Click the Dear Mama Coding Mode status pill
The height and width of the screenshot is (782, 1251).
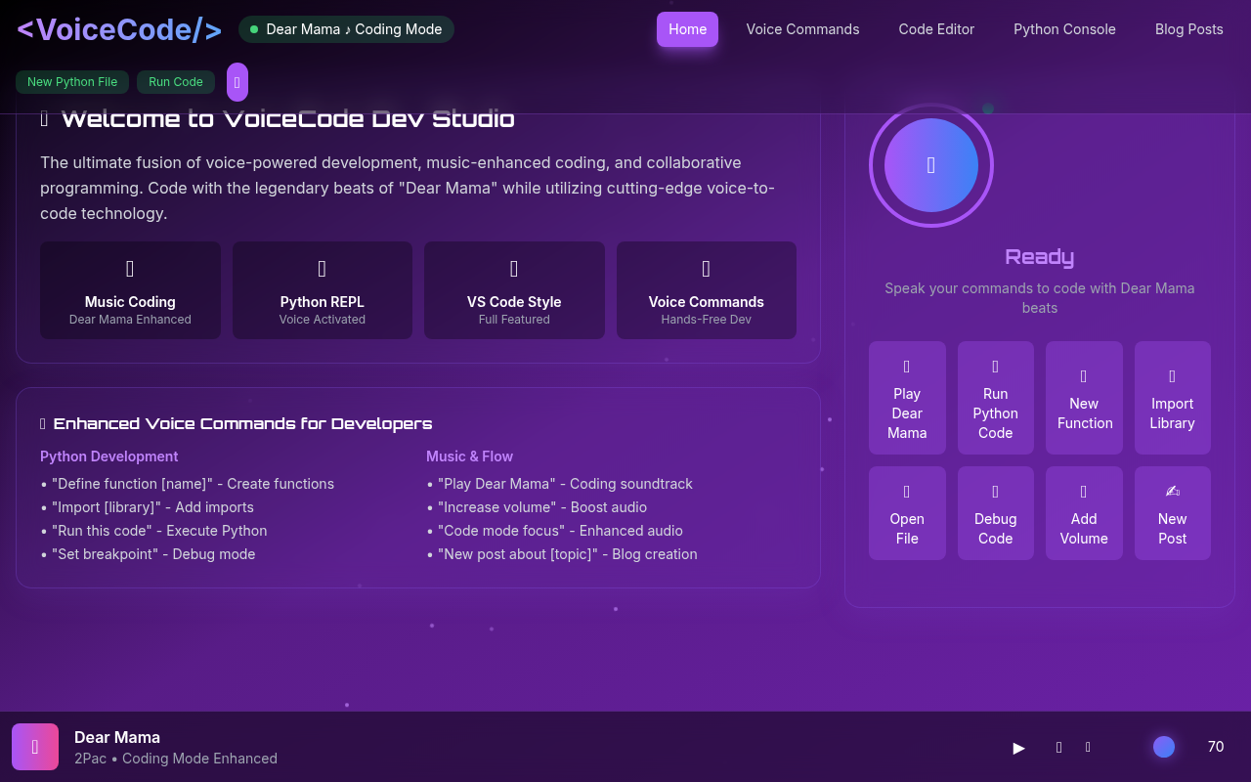[346, 29]
